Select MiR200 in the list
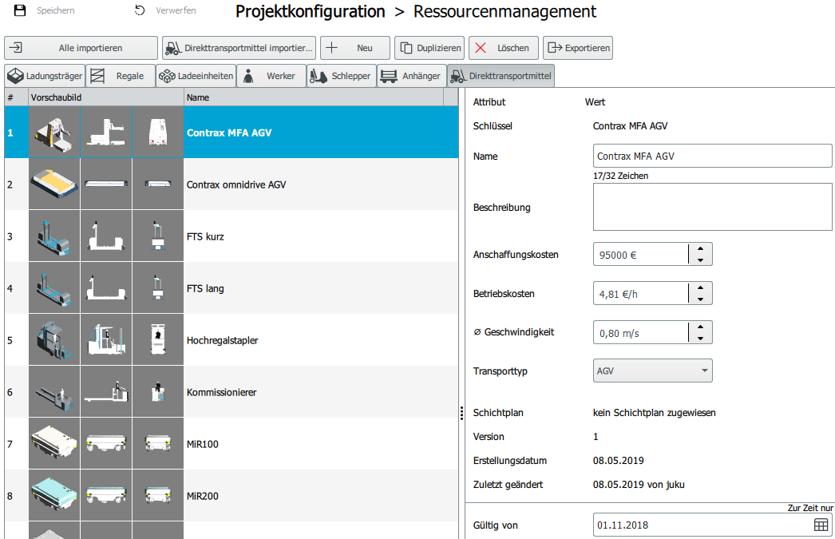Screen dimensions: 835x539 click(x=202, y=496)
